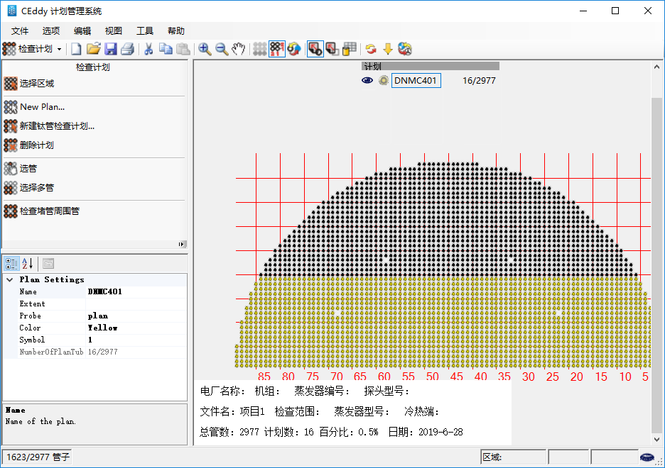665x468 pixels.
Task: Collapse the Plan Settings category
Action: pos(10,279)
